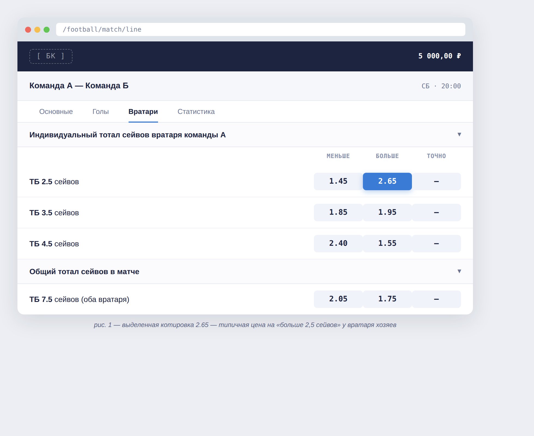Choose the 1.85 under odds for ТБ 3.5
This screenshot has height=436, width=534.
pos(338,213)
